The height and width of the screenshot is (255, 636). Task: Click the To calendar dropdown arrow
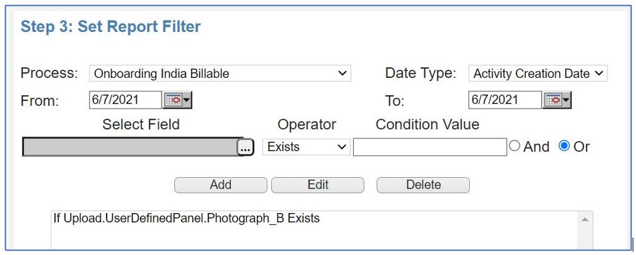567,100
